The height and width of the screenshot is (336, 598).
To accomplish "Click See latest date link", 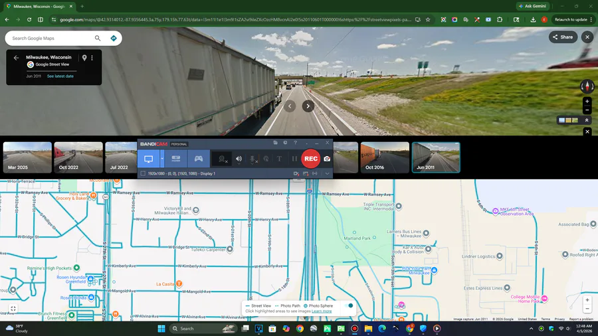I will (60, 76).
